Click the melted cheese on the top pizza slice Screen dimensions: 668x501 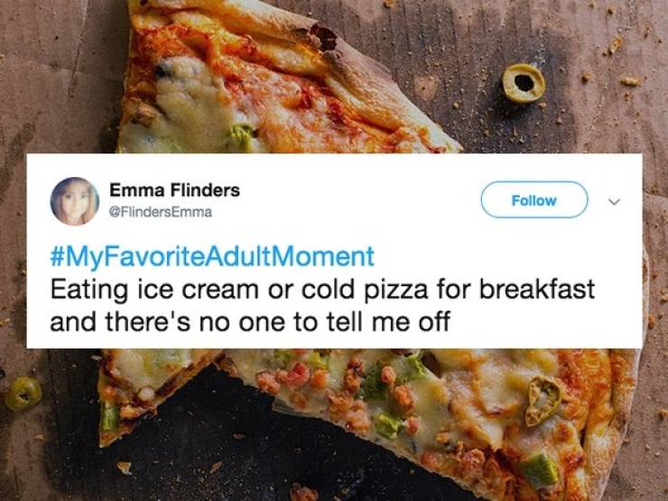pyautogui.click(x=191, y=102)
